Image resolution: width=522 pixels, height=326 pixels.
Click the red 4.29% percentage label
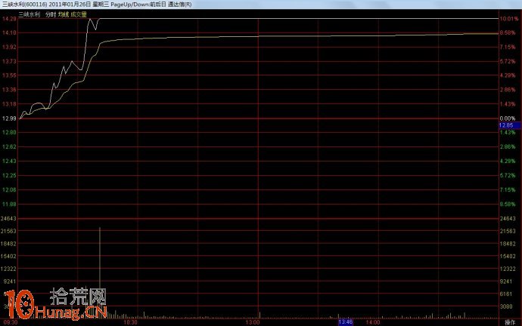[508, 75]
